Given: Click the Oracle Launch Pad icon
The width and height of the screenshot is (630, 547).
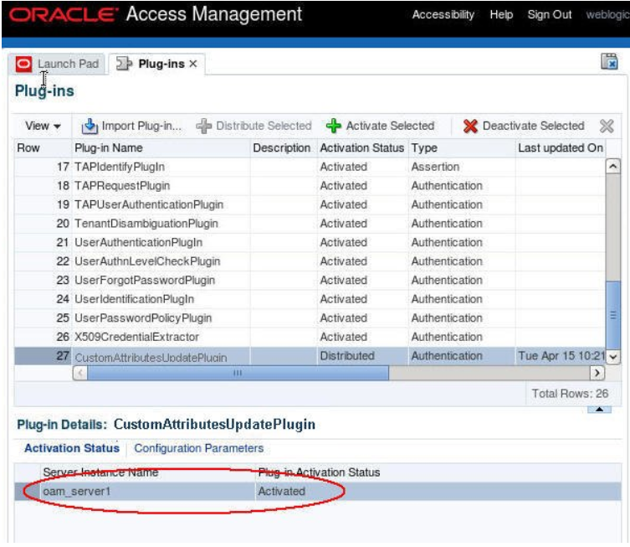Looking at the screenshot, I should click(23, 64).
